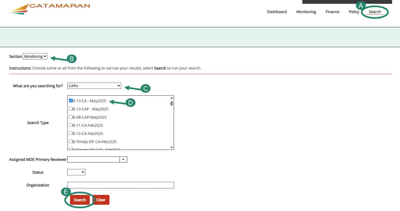Go to the Finance section
Image resolution: width=400 pixels, height=211 pixels.
332,12
